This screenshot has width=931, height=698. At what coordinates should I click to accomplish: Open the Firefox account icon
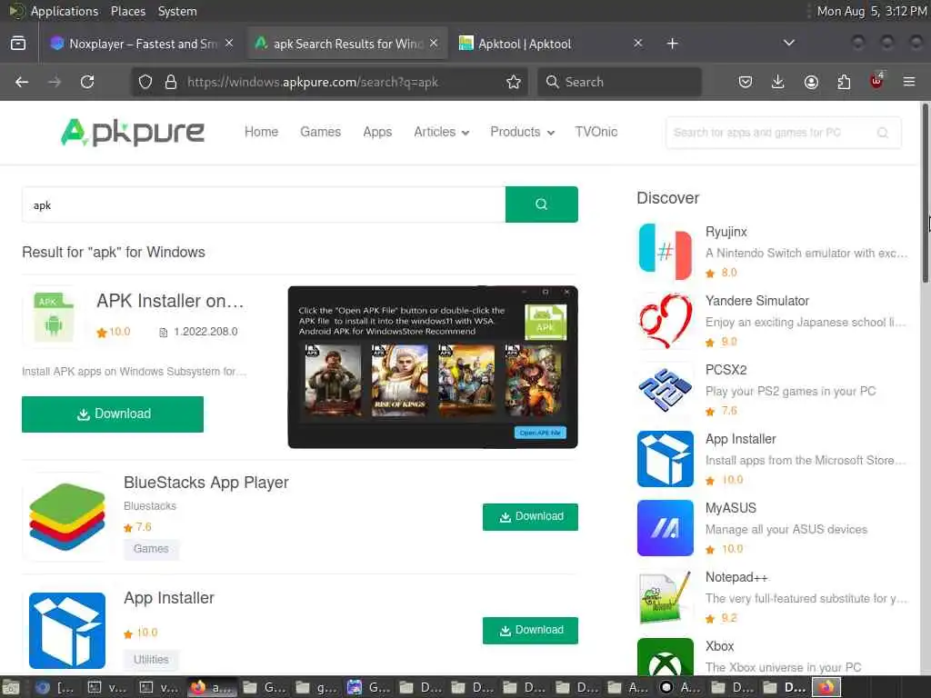click(x=811, y=82)
